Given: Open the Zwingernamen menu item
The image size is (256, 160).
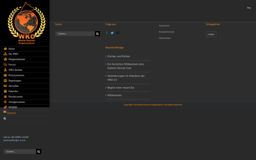Looking at the screenshot, I should coord(25,102).
